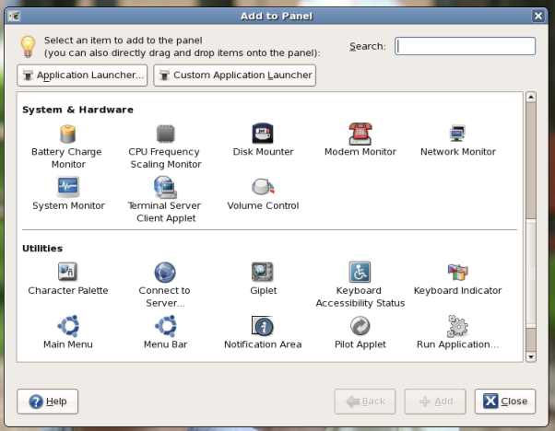Select the Character Palette icon
The image size is (555, 431).
(67, 272)
